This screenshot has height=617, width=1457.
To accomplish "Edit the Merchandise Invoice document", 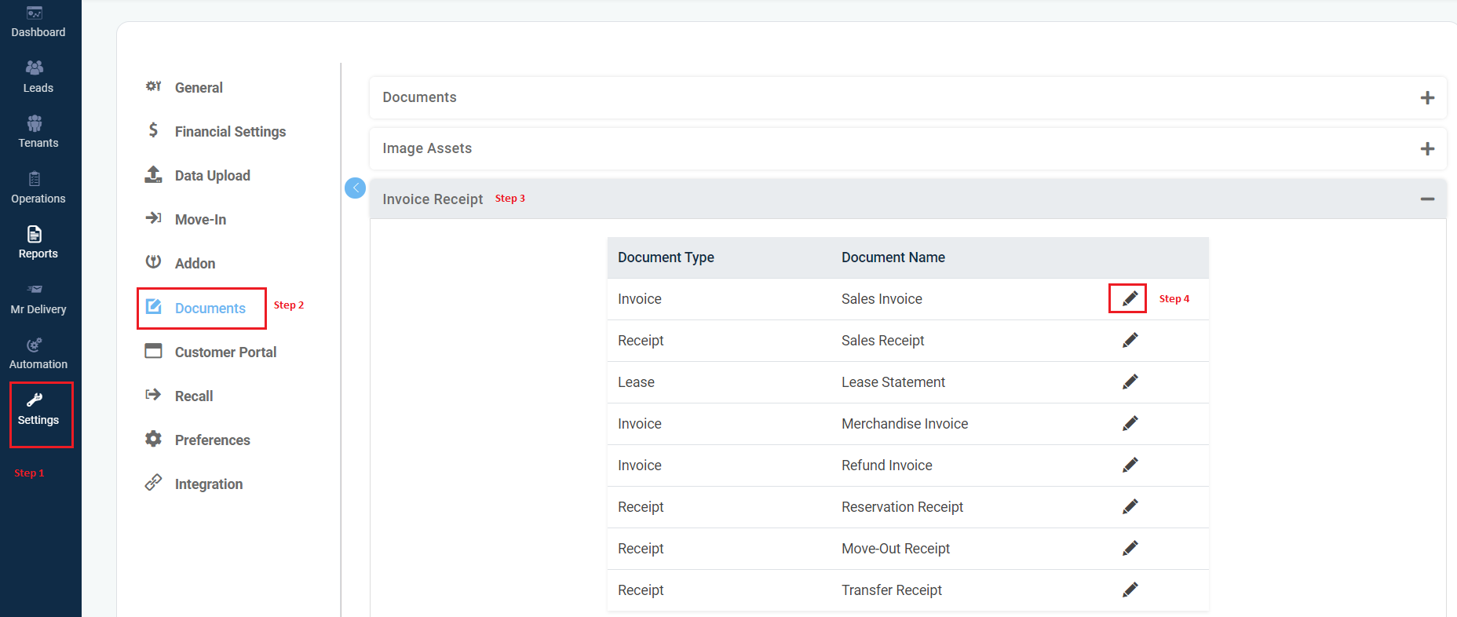I will pos(1130,423).
